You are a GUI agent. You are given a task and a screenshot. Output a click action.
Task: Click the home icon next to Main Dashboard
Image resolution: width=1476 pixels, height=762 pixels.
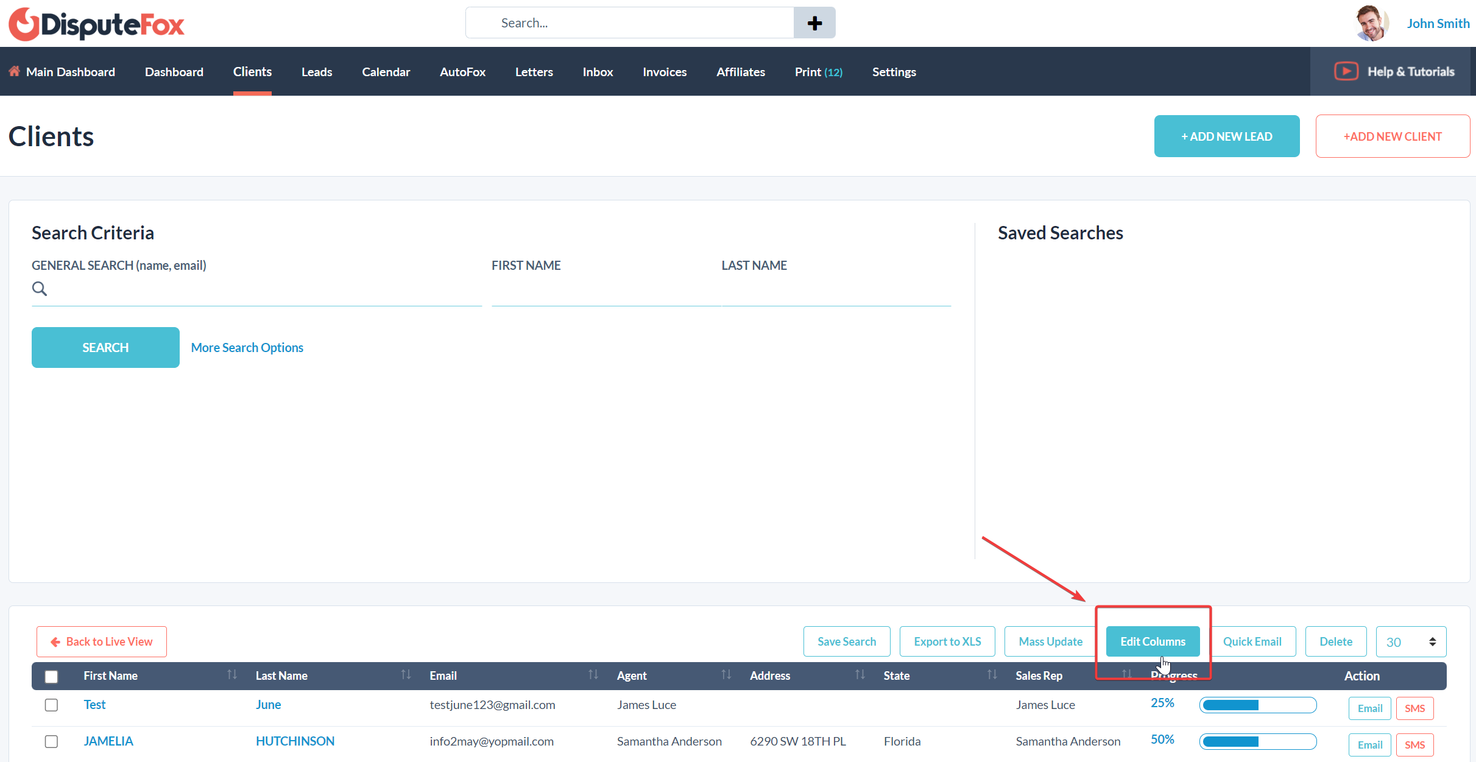(14, 71)
